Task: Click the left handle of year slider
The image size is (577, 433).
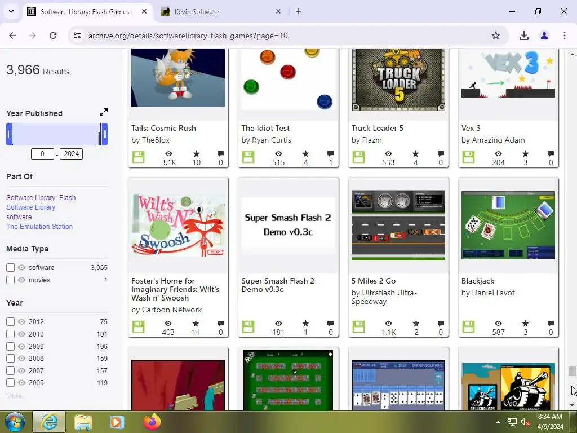Action: point(9,134)
